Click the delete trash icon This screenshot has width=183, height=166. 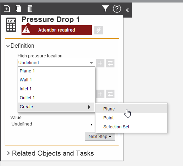pyautogui.click(x=30, y=9)
